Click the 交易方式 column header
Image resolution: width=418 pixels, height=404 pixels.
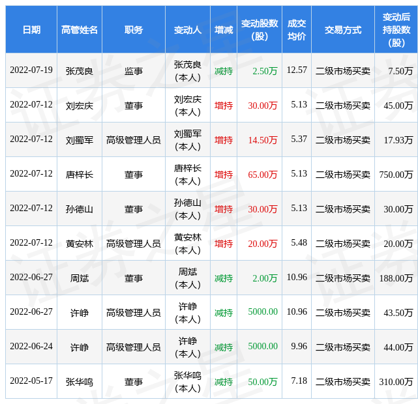click(343, 29)
